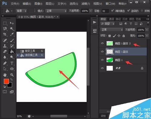Select the Horizontal Type tool
Screen dimensions: 151x119
[x=12, y=63]
